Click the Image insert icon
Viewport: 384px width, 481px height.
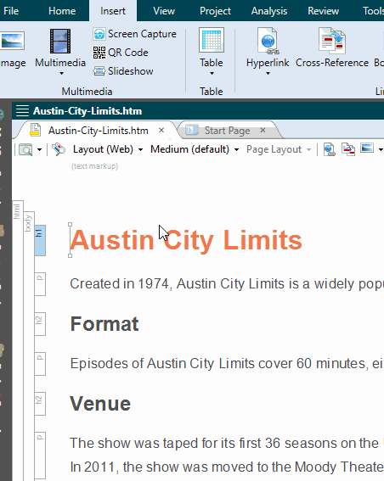12,41
